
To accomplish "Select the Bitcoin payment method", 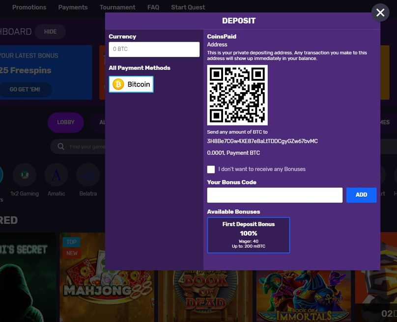I will point(131,84).
